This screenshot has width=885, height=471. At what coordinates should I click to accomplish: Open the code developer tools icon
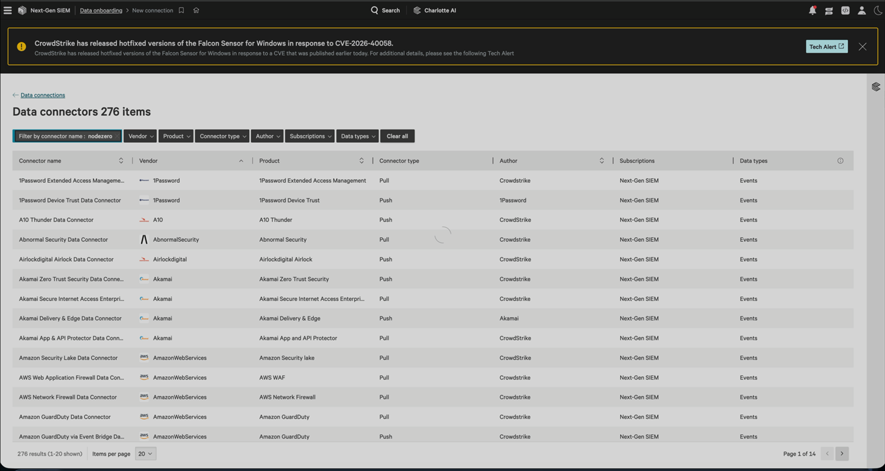pos(845,10)
